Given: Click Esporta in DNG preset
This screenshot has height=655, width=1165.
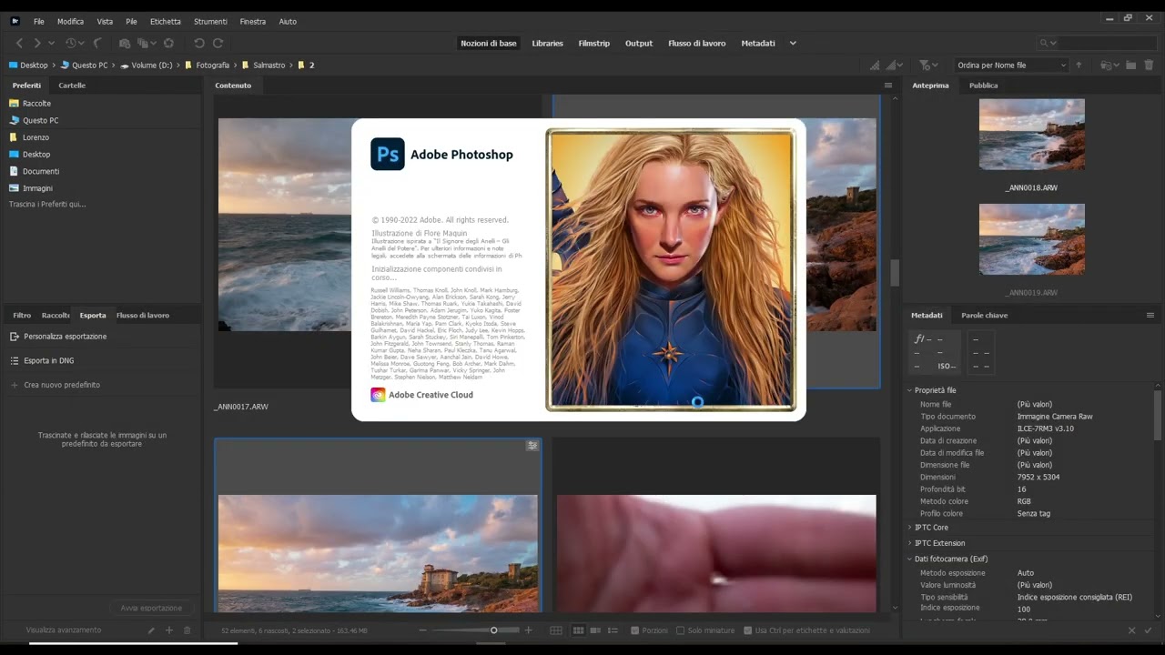Looking at the screenshot, I should [49, 361].
